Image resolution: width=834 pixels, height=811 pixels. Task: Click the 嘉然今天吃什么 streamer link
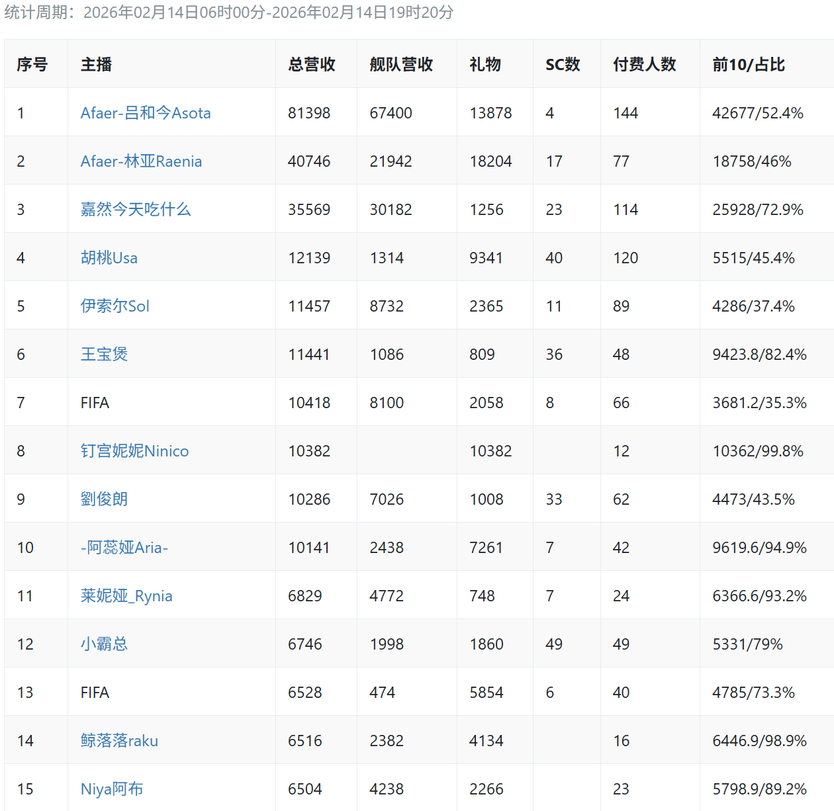136,210
